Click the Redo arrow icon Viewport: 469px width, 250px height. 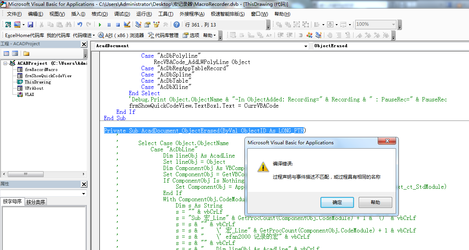click(x=89, y=24)
